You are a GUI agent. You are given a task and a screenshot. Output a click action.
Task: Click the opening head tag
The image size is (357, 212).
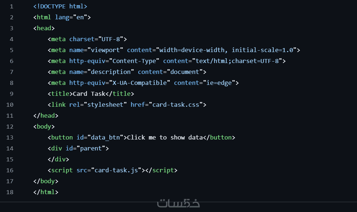44,28
